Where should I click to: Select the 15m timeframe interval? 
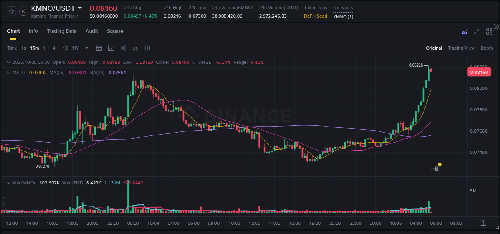[34, 48]
